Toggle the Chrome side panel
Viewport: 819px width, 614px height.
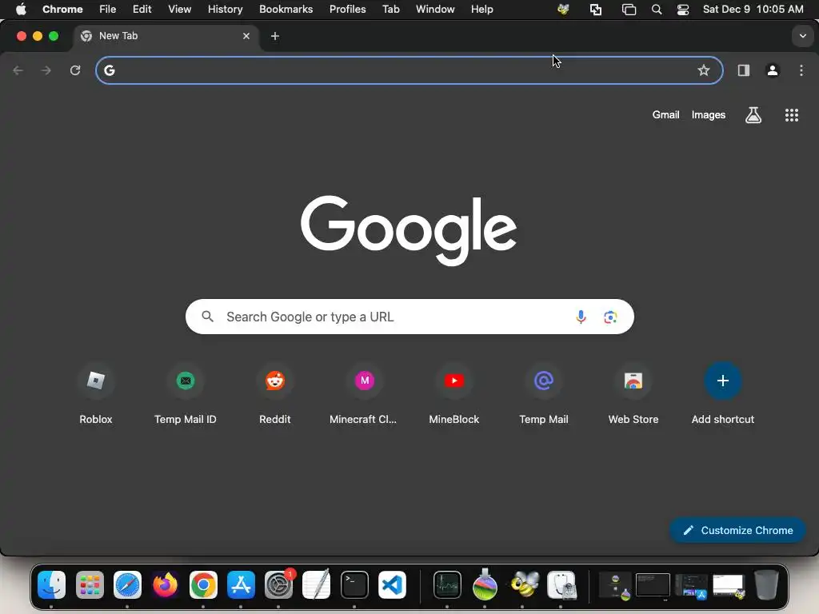743,70
